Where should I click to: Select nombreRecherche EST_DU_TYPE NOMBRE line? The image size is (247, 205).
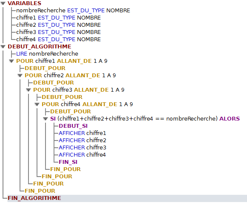(73, 11)
